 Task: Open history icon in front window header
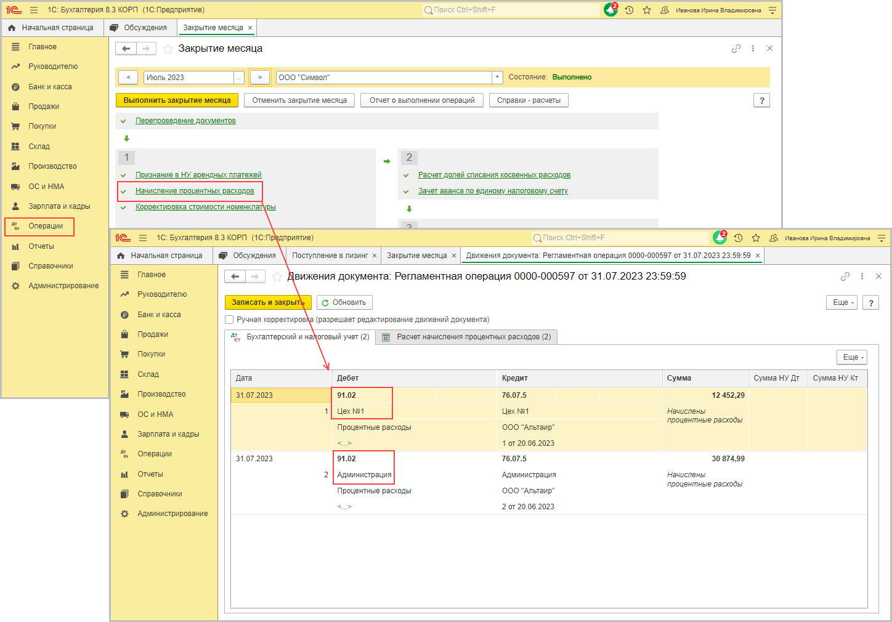click(738, 238)
